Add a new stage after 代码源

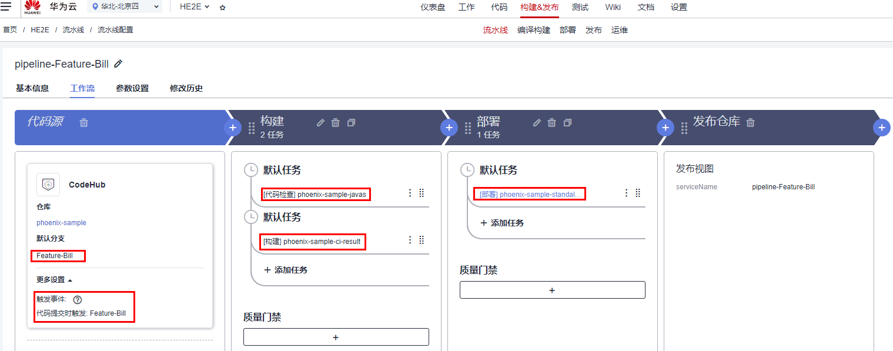232,127
